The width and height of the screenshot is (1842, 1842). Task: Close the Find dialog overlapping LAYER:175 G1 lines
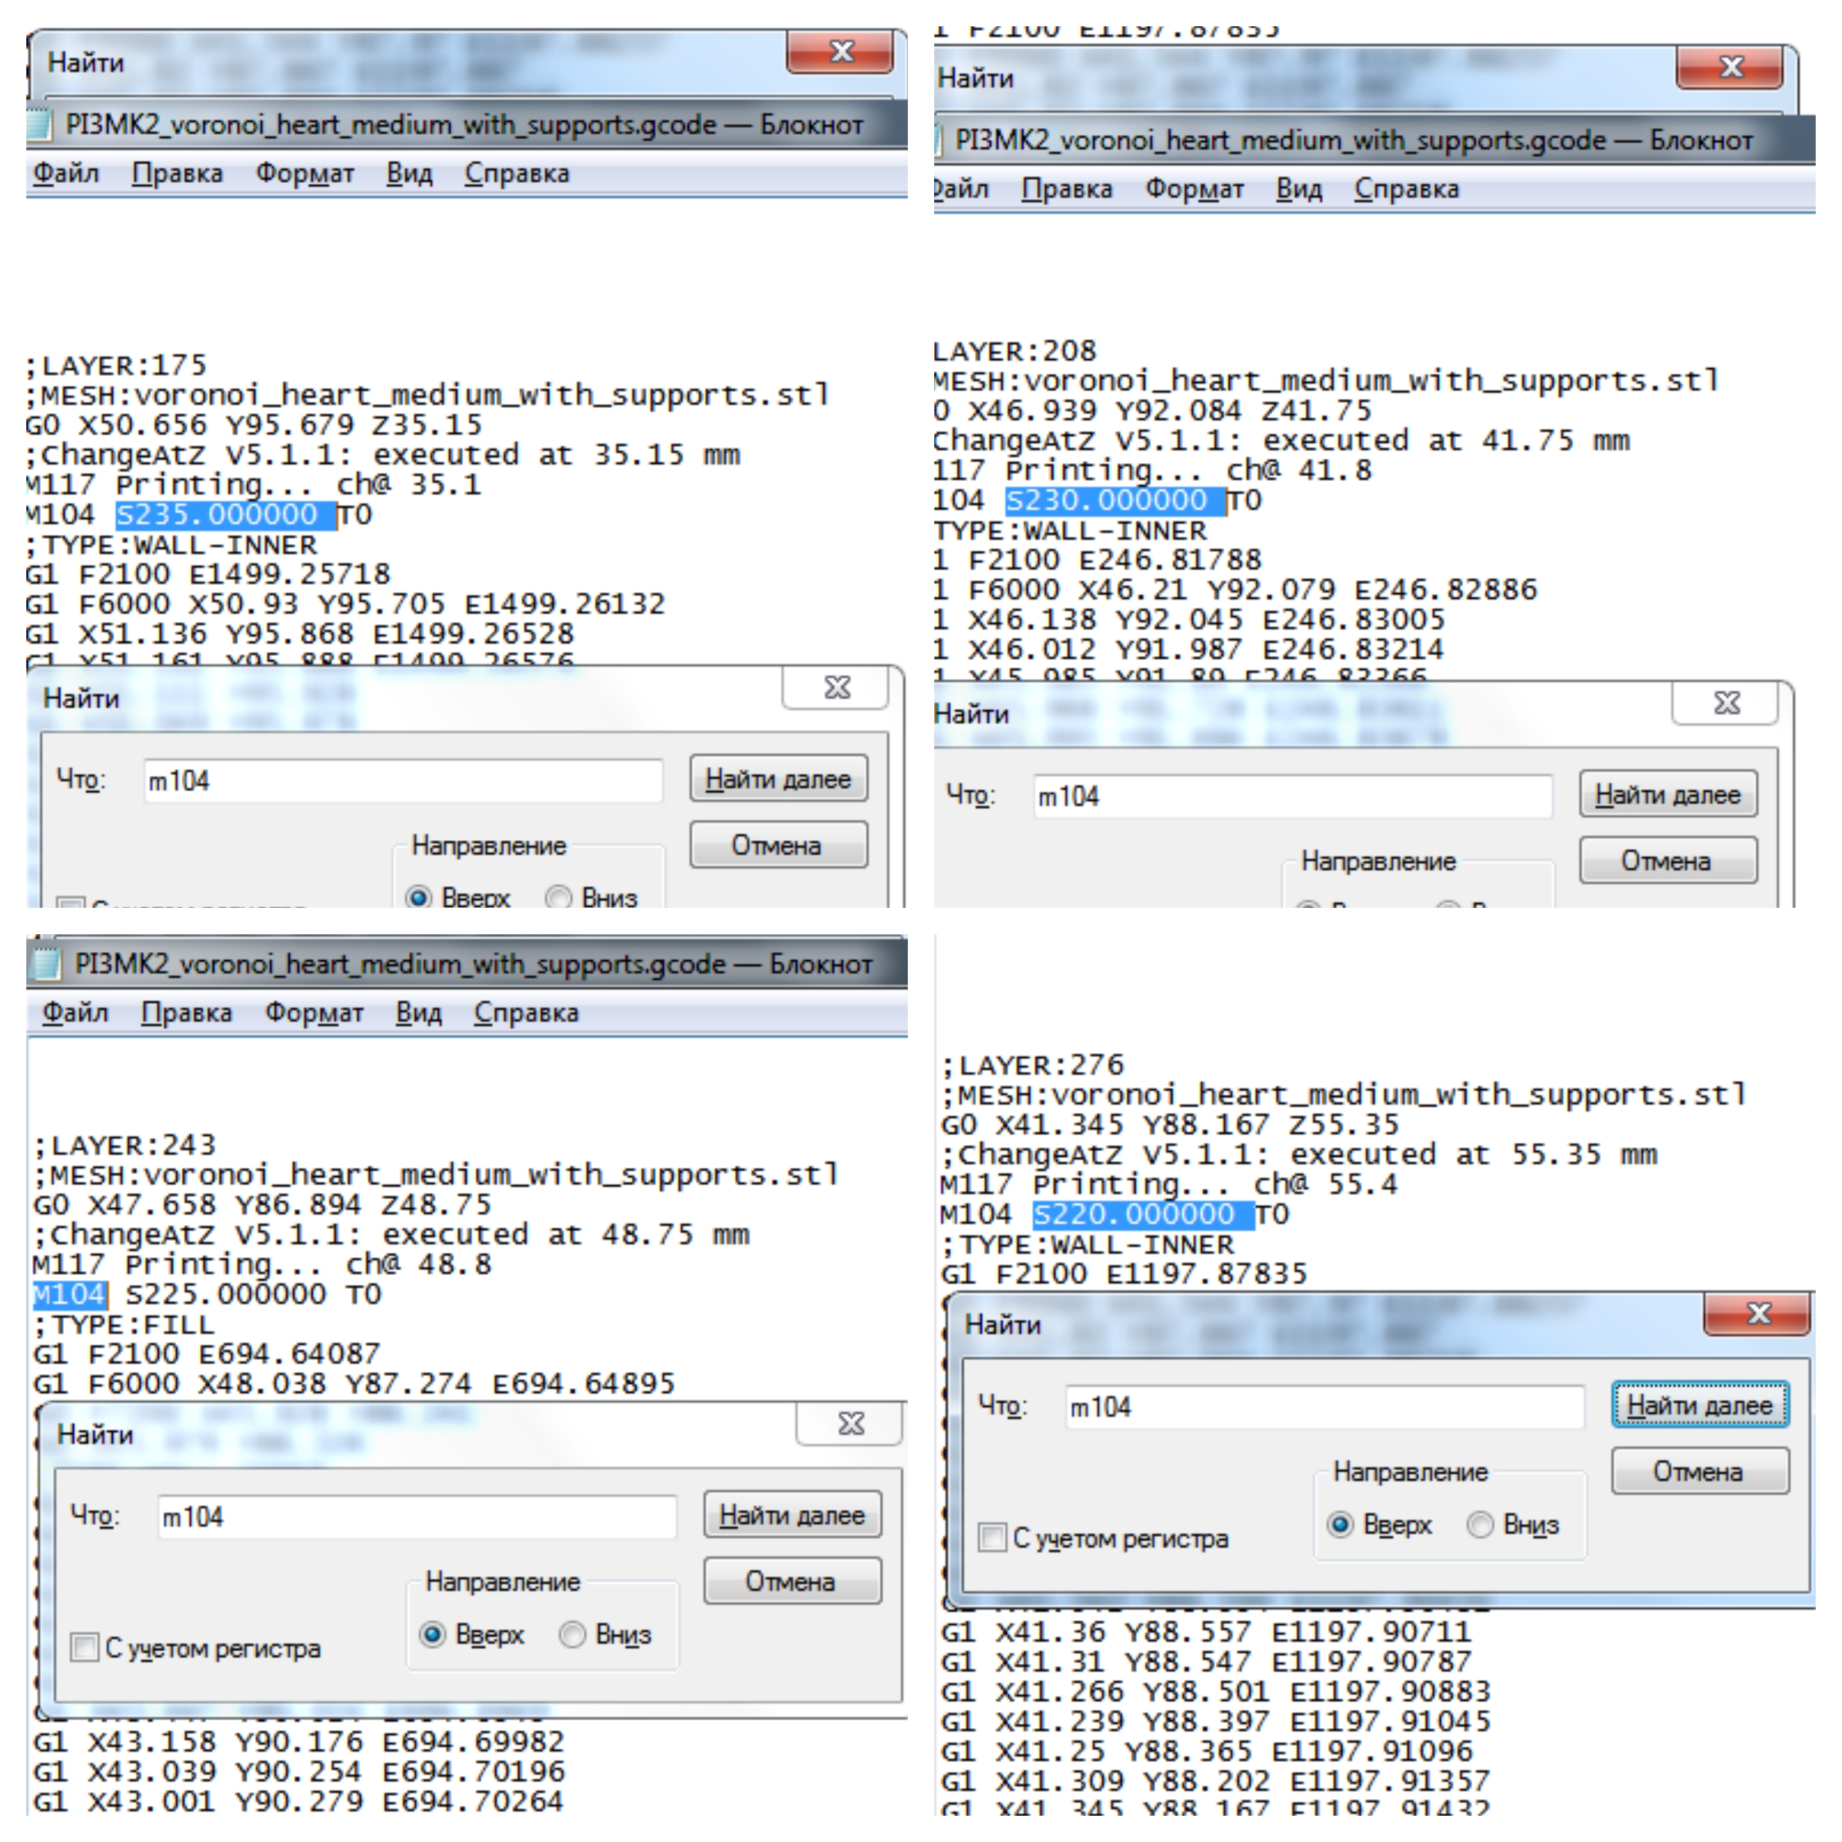pyautogui.click(x=836, y=687)
